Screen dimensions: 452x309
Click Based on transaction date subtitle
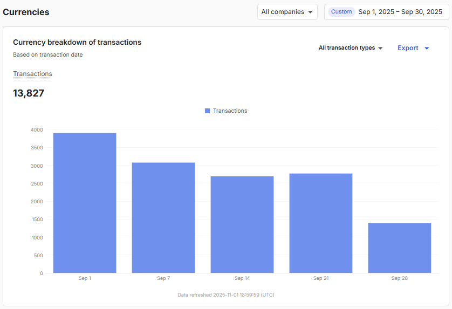(48, 55)
